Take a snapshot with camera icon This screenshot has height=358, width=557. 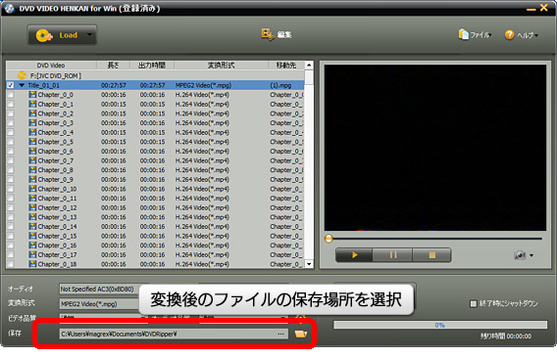520,255
